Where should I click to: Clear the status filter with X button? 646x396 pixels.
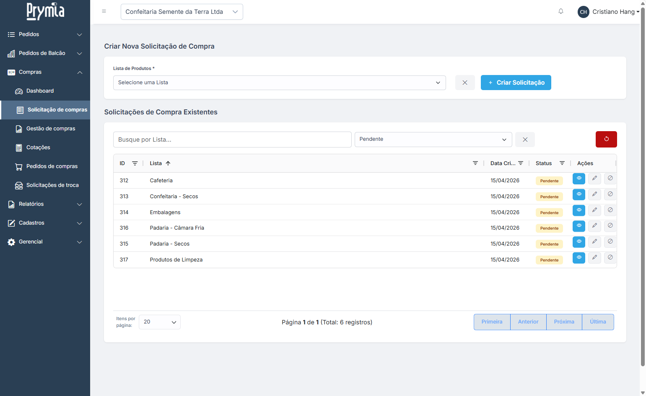click(525, 140)
